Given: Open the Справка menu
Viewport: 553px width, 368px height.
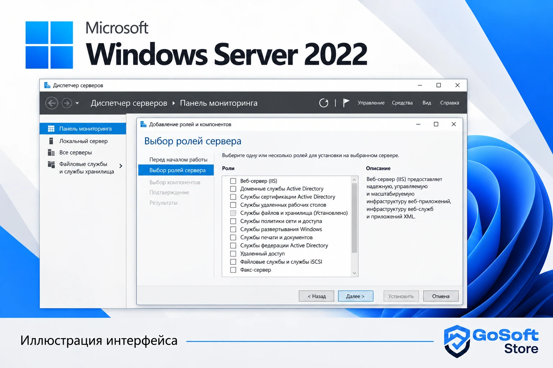Looking at the screenshot, I should pos(449,103).
